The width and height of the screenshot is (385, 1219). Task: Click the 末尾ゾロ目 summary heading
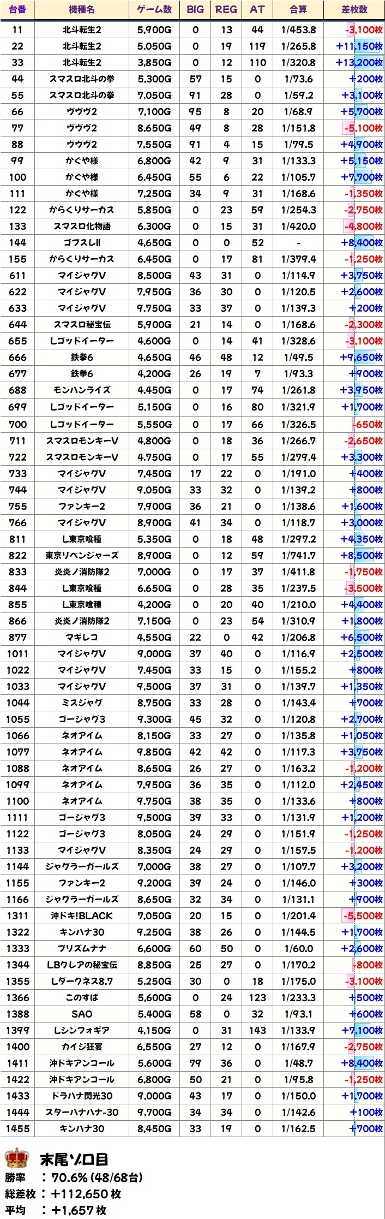tap(74, 1159)
